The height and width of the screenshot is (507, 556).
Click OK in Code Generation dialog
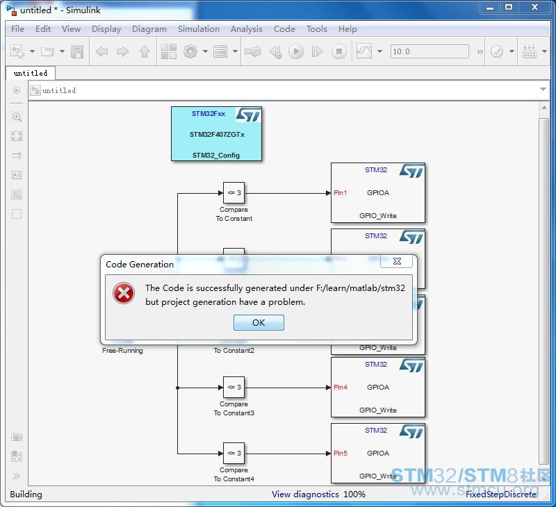(259, 323)
